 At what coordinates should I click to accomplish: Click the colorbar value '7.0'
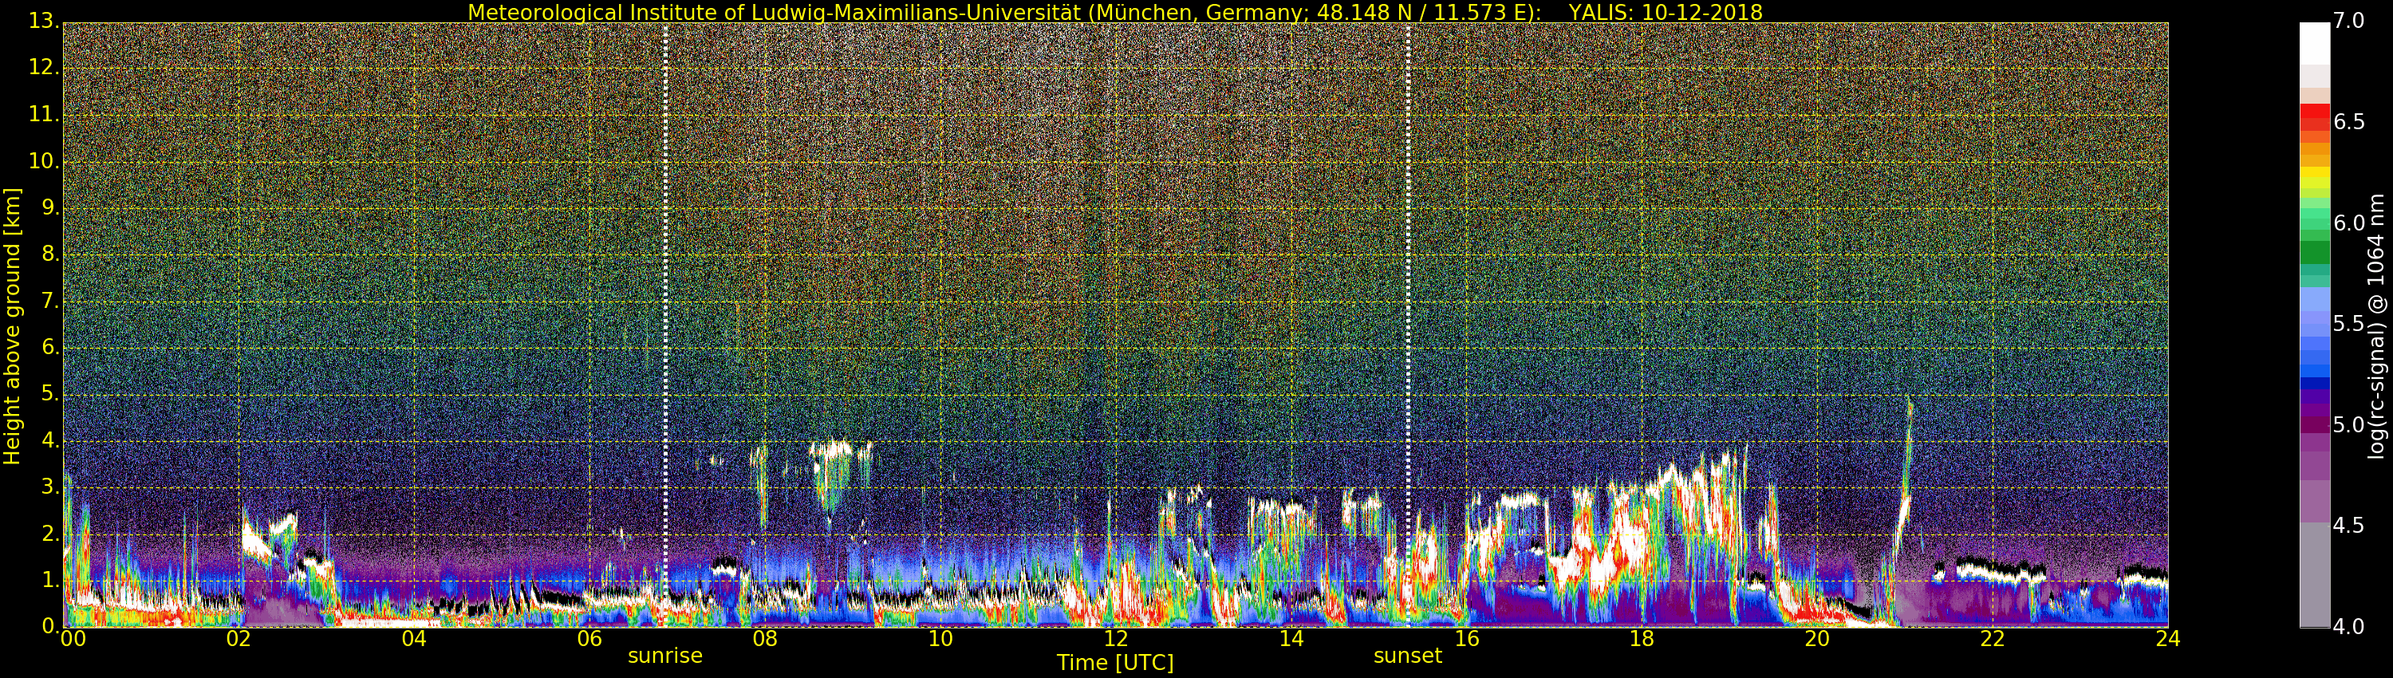click(2348, 21)
